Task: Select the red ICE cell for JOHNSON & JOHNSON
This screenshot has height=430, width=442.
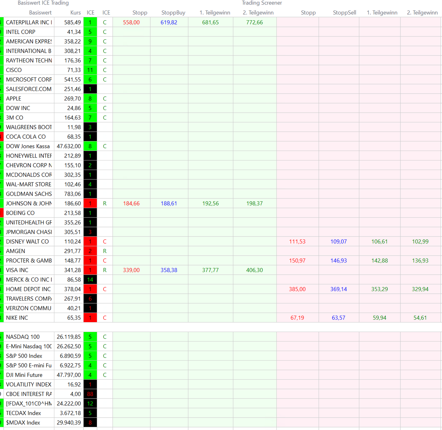Action: [x=90, y=204]
